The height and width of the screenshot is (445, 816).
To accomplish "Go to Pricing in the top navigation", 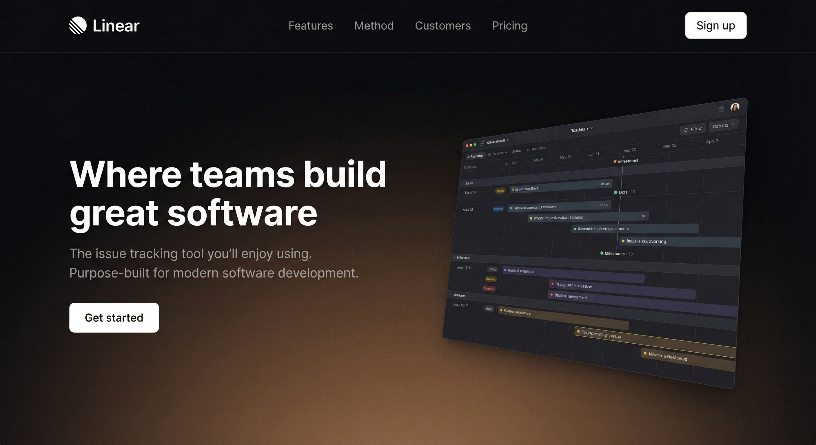I will pos(509,26).
